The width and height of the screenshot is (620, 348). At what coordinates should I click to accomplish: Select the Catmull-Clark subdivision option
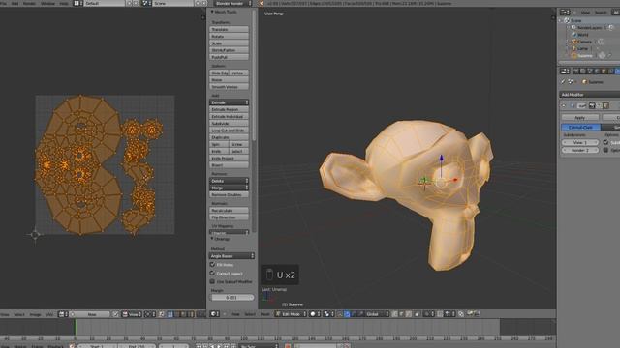coord(581,127)
